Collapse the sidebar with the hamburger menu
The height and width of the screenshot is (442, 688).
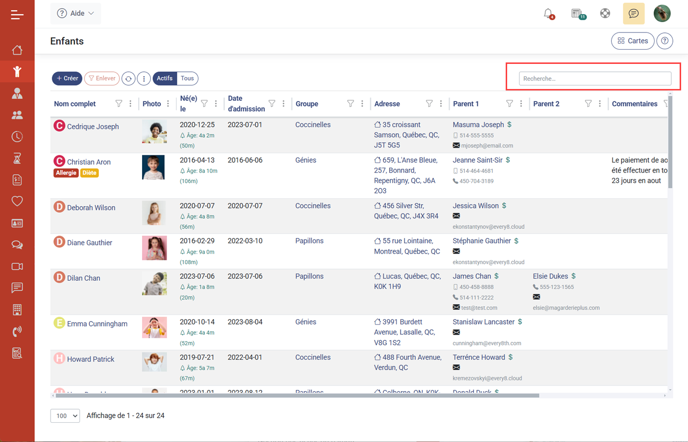click(17, 14)
